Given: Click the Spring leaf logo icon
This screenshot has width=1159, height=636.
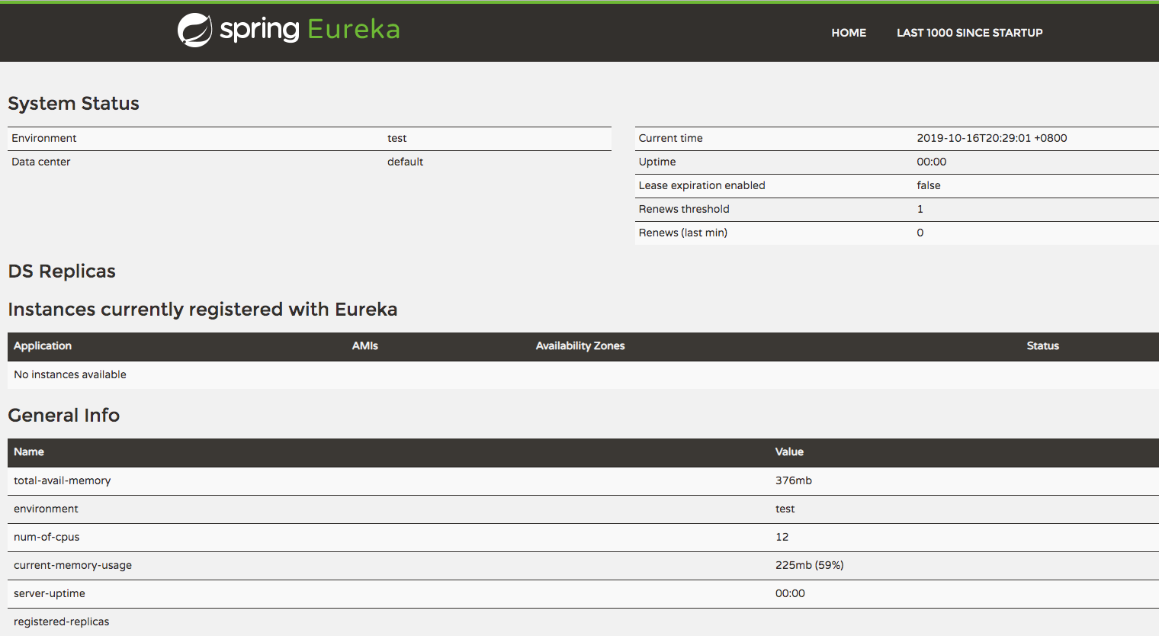Looking at the screenshot, I should click(195, 31).
